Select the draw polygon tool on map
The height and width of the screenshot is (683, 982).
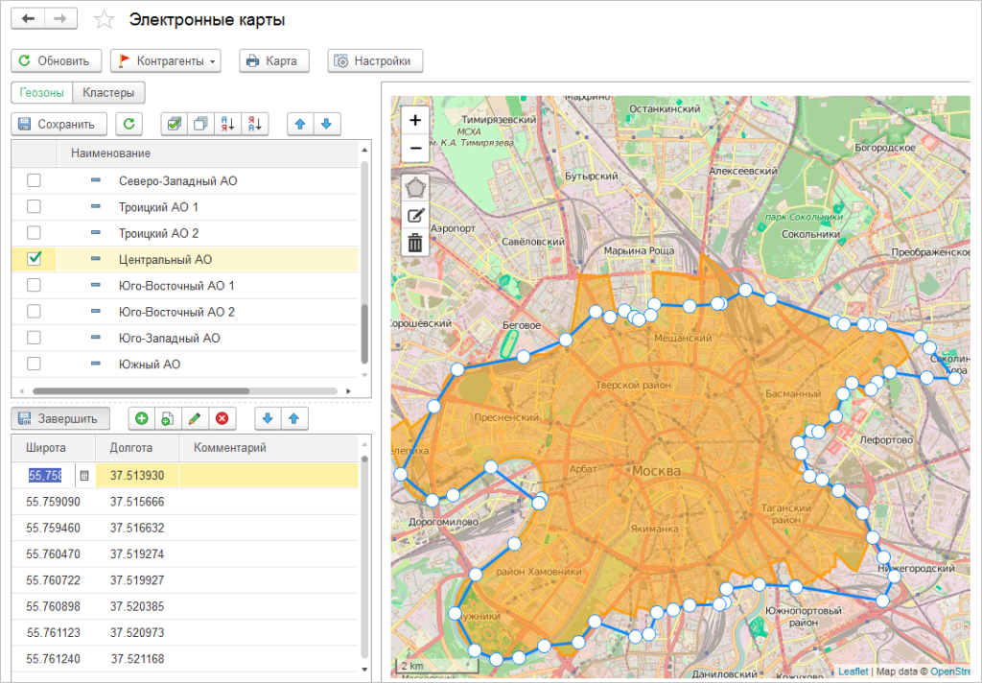pyautogui.click(x=415, y=187)
